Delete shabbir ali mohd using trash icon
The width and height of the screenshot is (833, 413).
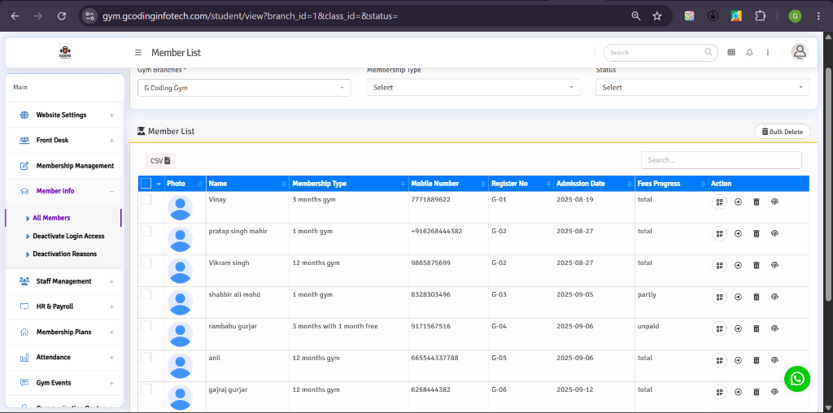click(757, 298)
